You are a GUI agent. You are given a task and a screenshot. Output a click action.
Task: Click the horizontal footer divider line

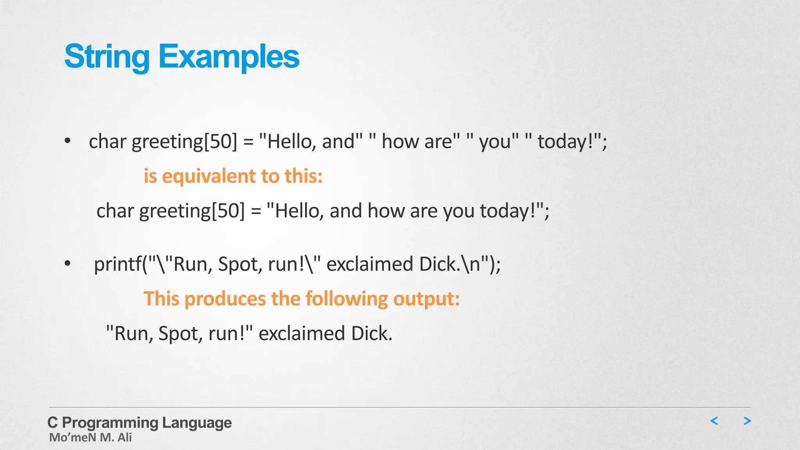click(x=400, y=407)
